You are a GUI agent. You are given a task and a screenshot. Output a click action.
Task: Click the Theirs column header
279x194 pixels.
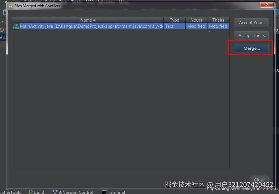[218, 20]
